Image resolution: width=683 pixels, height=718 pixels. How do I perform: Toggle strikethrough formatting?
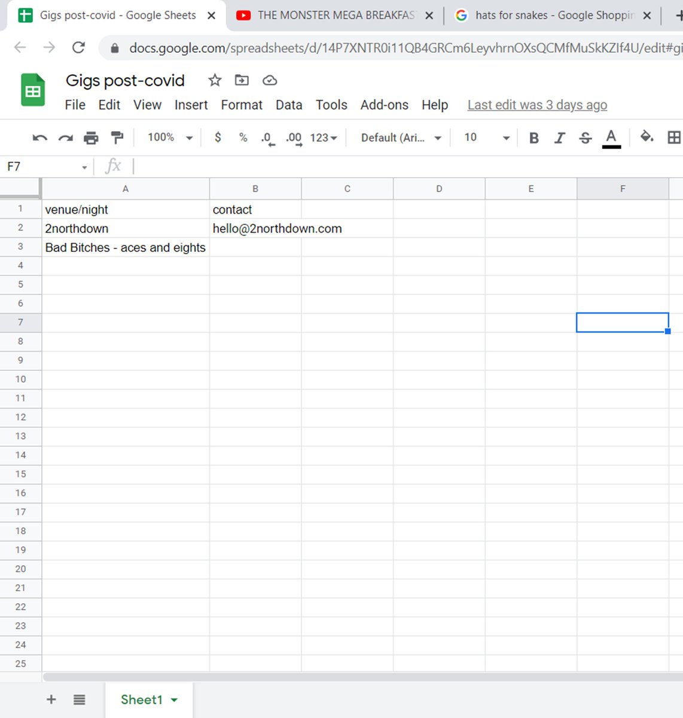585,137
